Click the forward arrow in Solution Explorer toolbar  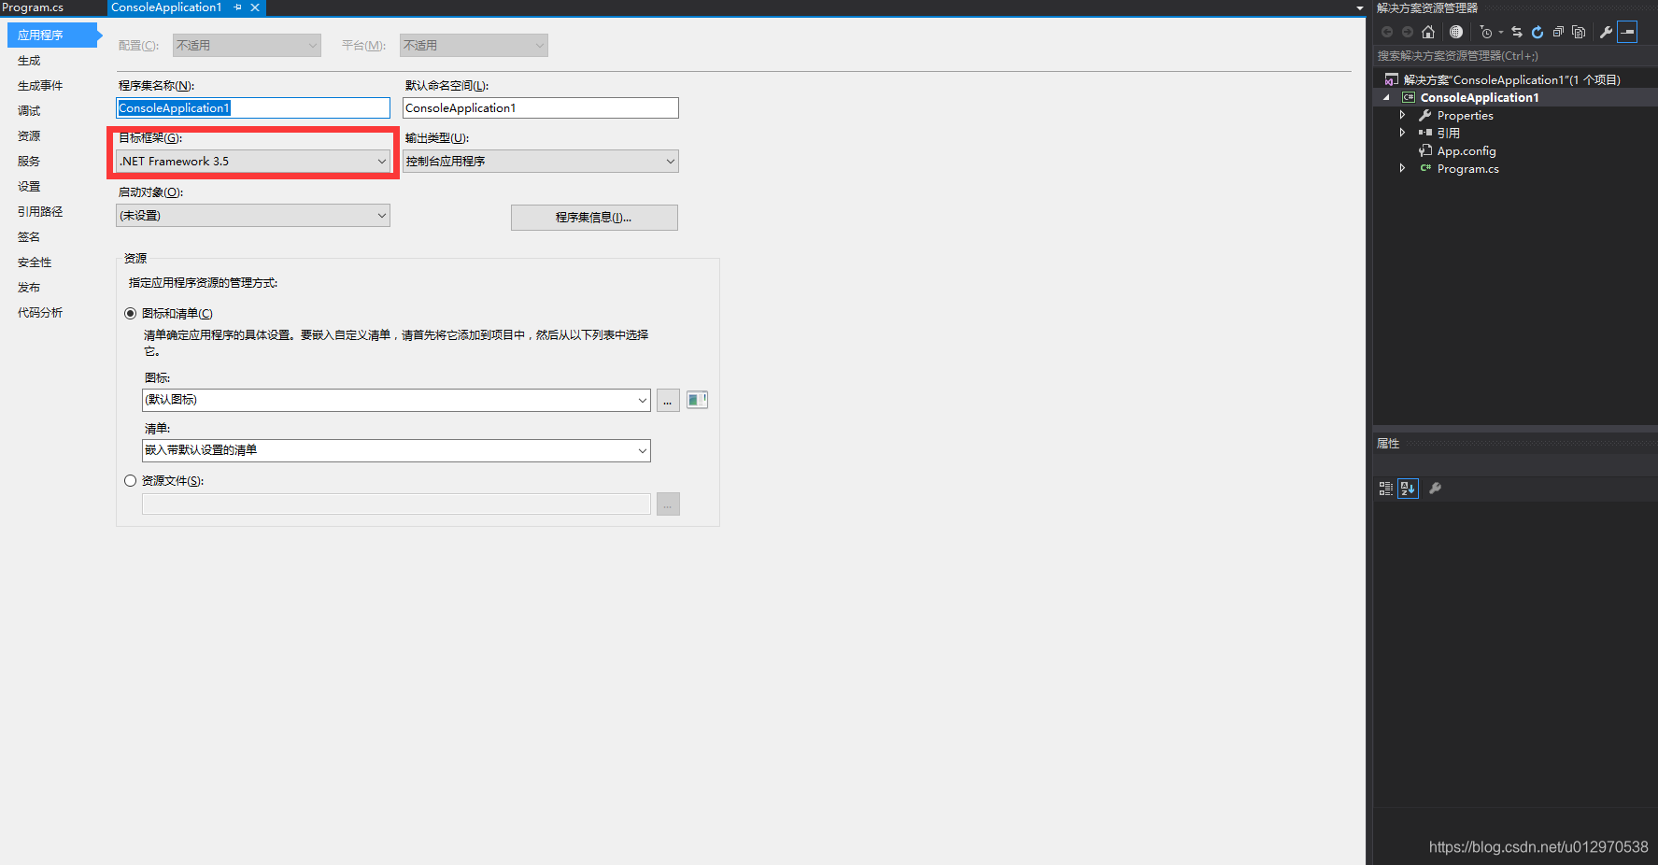(x=1408, y=32)
